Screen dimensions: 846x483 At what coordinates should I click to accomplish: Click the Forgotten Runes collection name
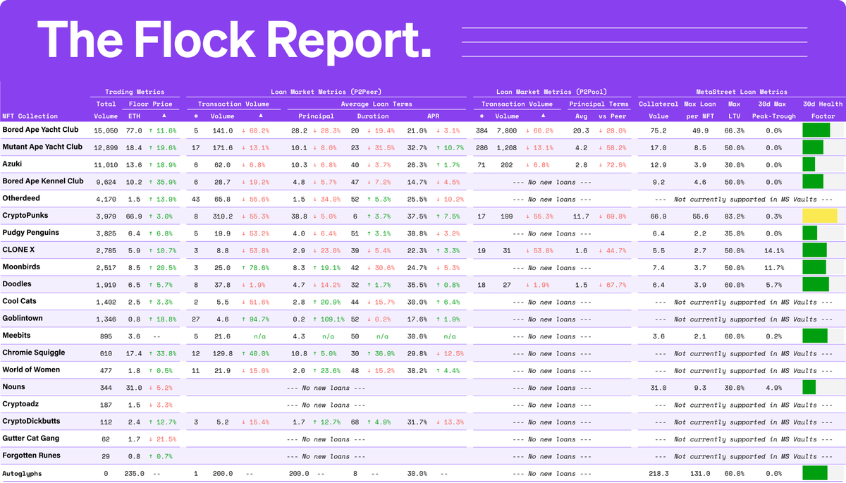point(32,456)
